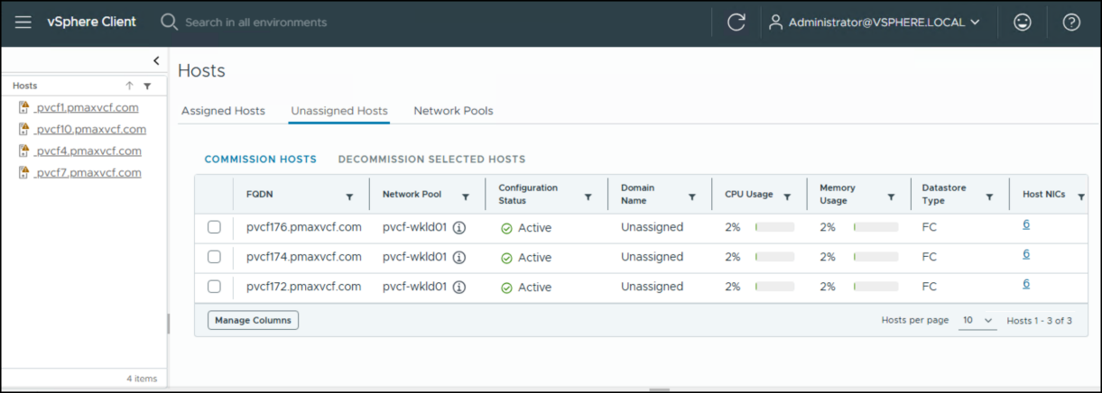
Task: Filter the Network Pool column
Action: pyautogui.click(x=466, y=196)
